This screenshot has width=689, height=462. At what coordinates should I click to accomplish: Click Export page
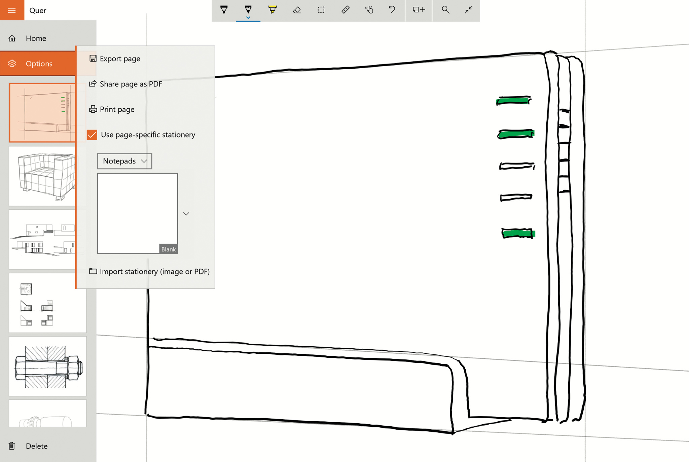click(120, 59)
